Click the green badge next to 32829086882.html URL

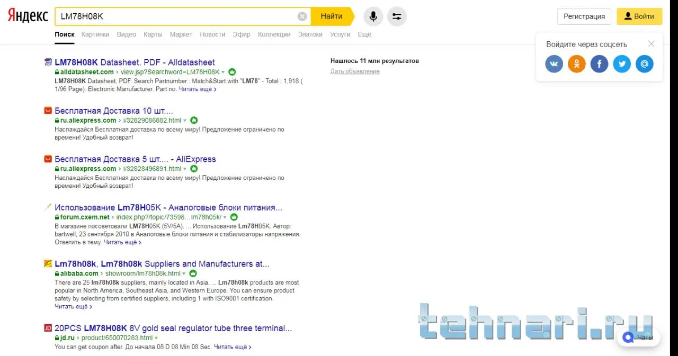coord(194,120)
